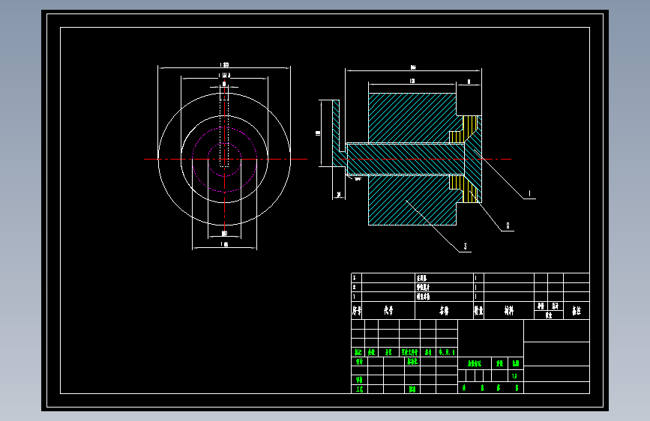Screen dimensions: 650x421
Task: Click the 备注 header cell in parts list
Action: [577, 310]
